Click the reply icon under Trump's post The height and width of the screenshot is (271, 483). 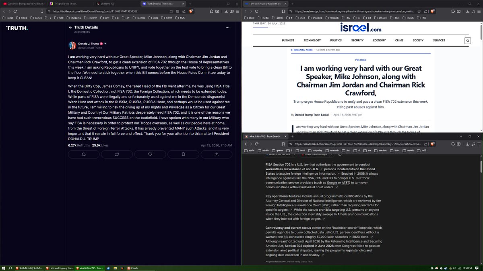pyautogui.click(x=84, y=154)
